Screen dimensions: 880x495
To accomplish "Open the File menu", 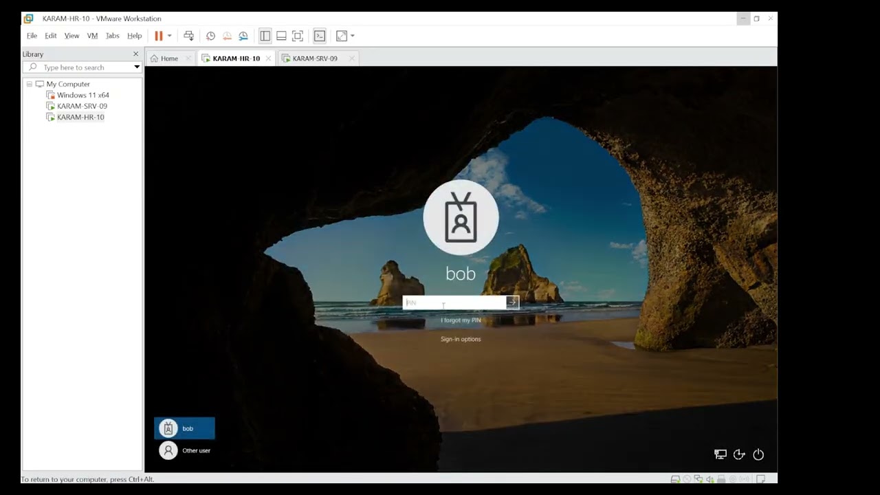I will (32, 36).
